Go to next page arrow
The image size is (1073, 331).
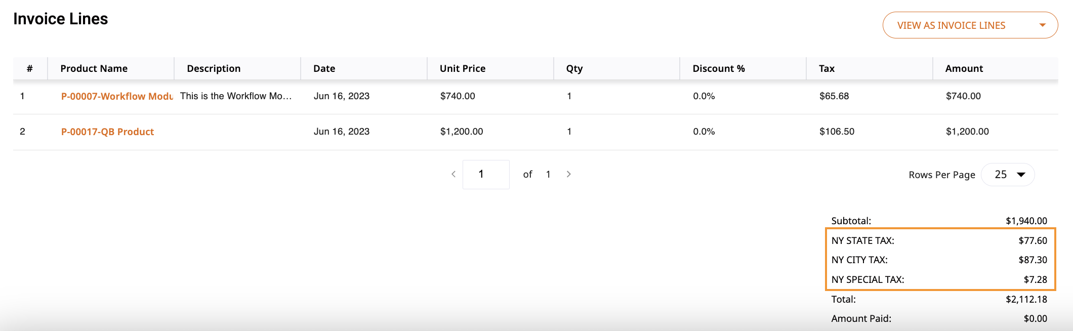pos(569,174)
